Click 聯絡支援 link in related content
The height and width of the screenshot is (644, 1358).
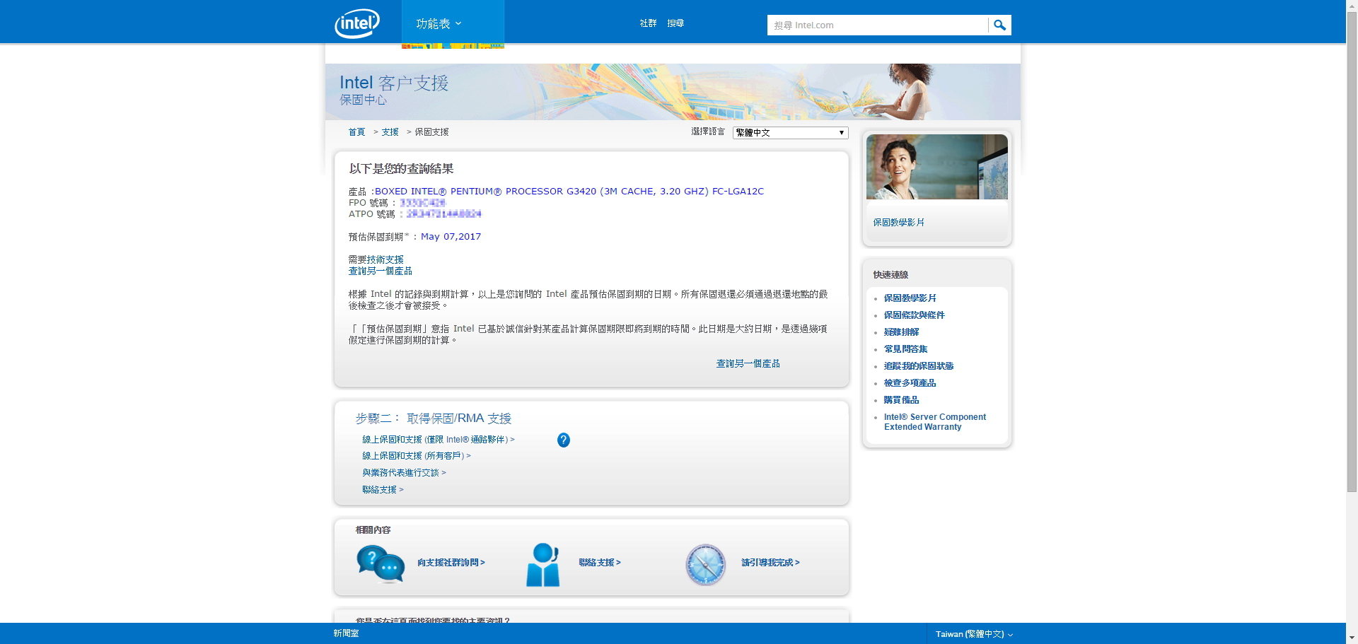[600, 563]
